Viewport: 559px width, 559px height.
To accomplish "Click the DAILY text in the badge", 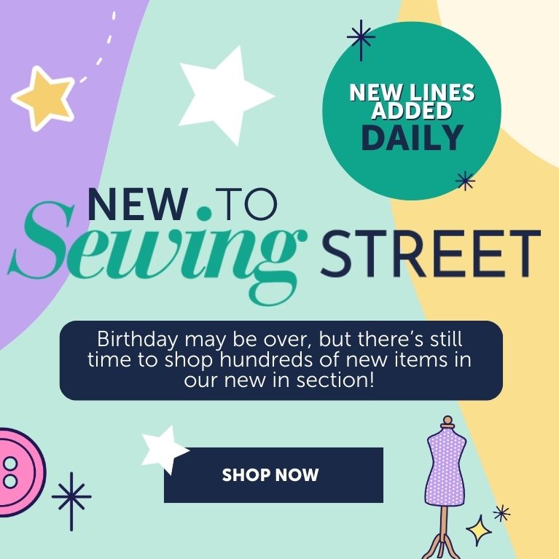I will (412, 138).
